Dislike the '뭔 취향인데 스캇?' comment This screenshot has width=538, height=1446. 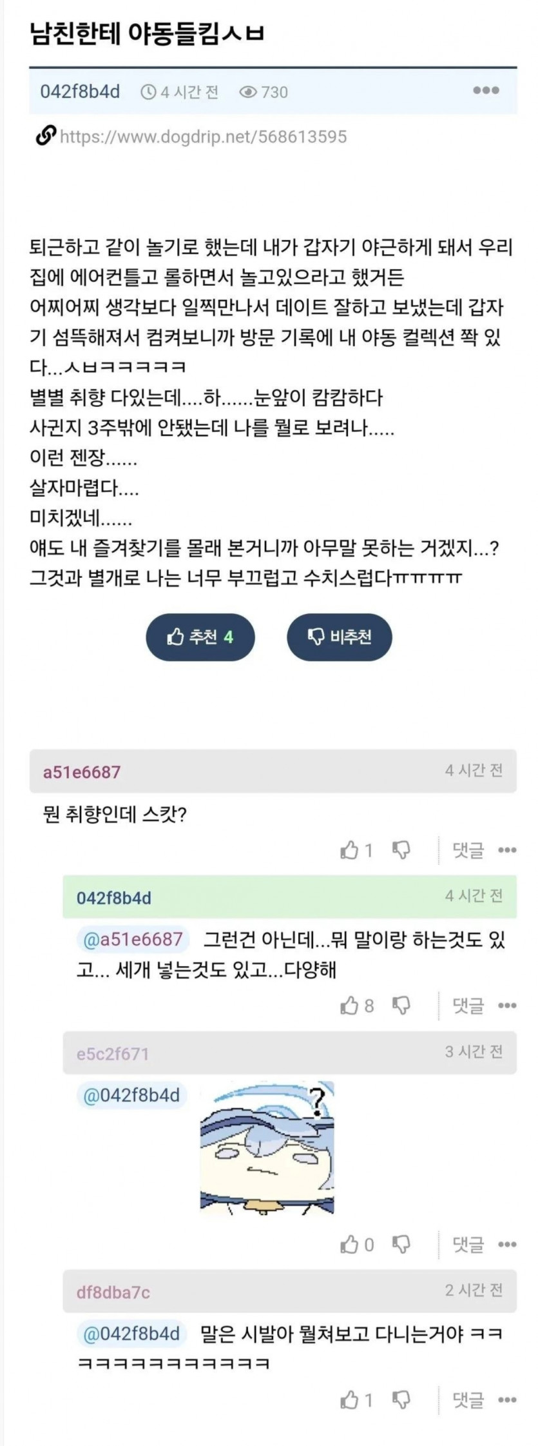401,850
